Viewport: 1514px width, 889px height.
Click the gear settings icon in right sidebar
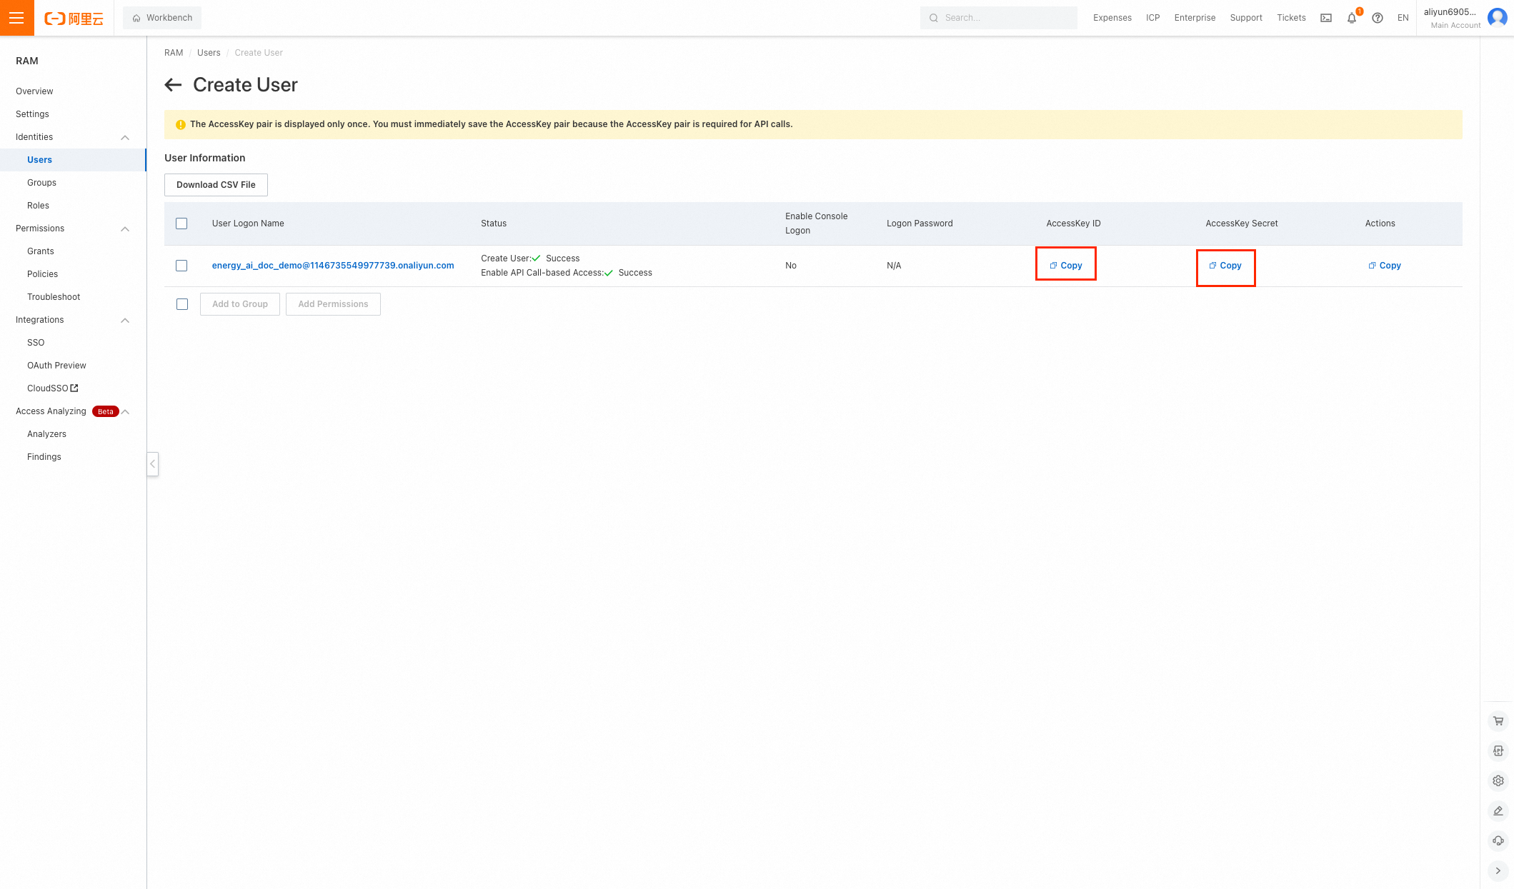[1498, 781]
